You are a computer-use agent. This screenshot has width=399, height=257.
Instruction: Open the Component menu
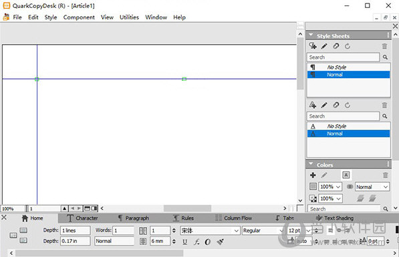pyautogui.click(x=79, y=17)
